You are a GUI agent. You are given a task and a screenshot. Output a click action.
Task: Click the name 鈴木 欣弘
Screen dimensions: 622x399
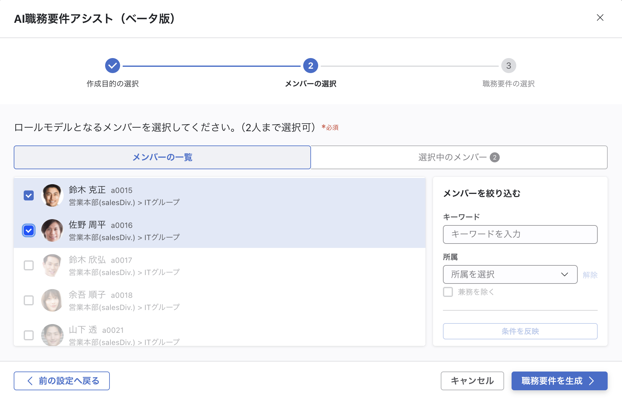point(87,260)
